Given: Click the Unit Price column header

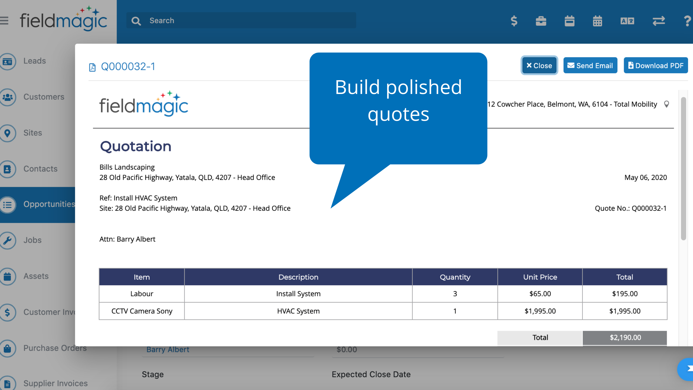Looking at the screenshot, I should pos(540,277).
